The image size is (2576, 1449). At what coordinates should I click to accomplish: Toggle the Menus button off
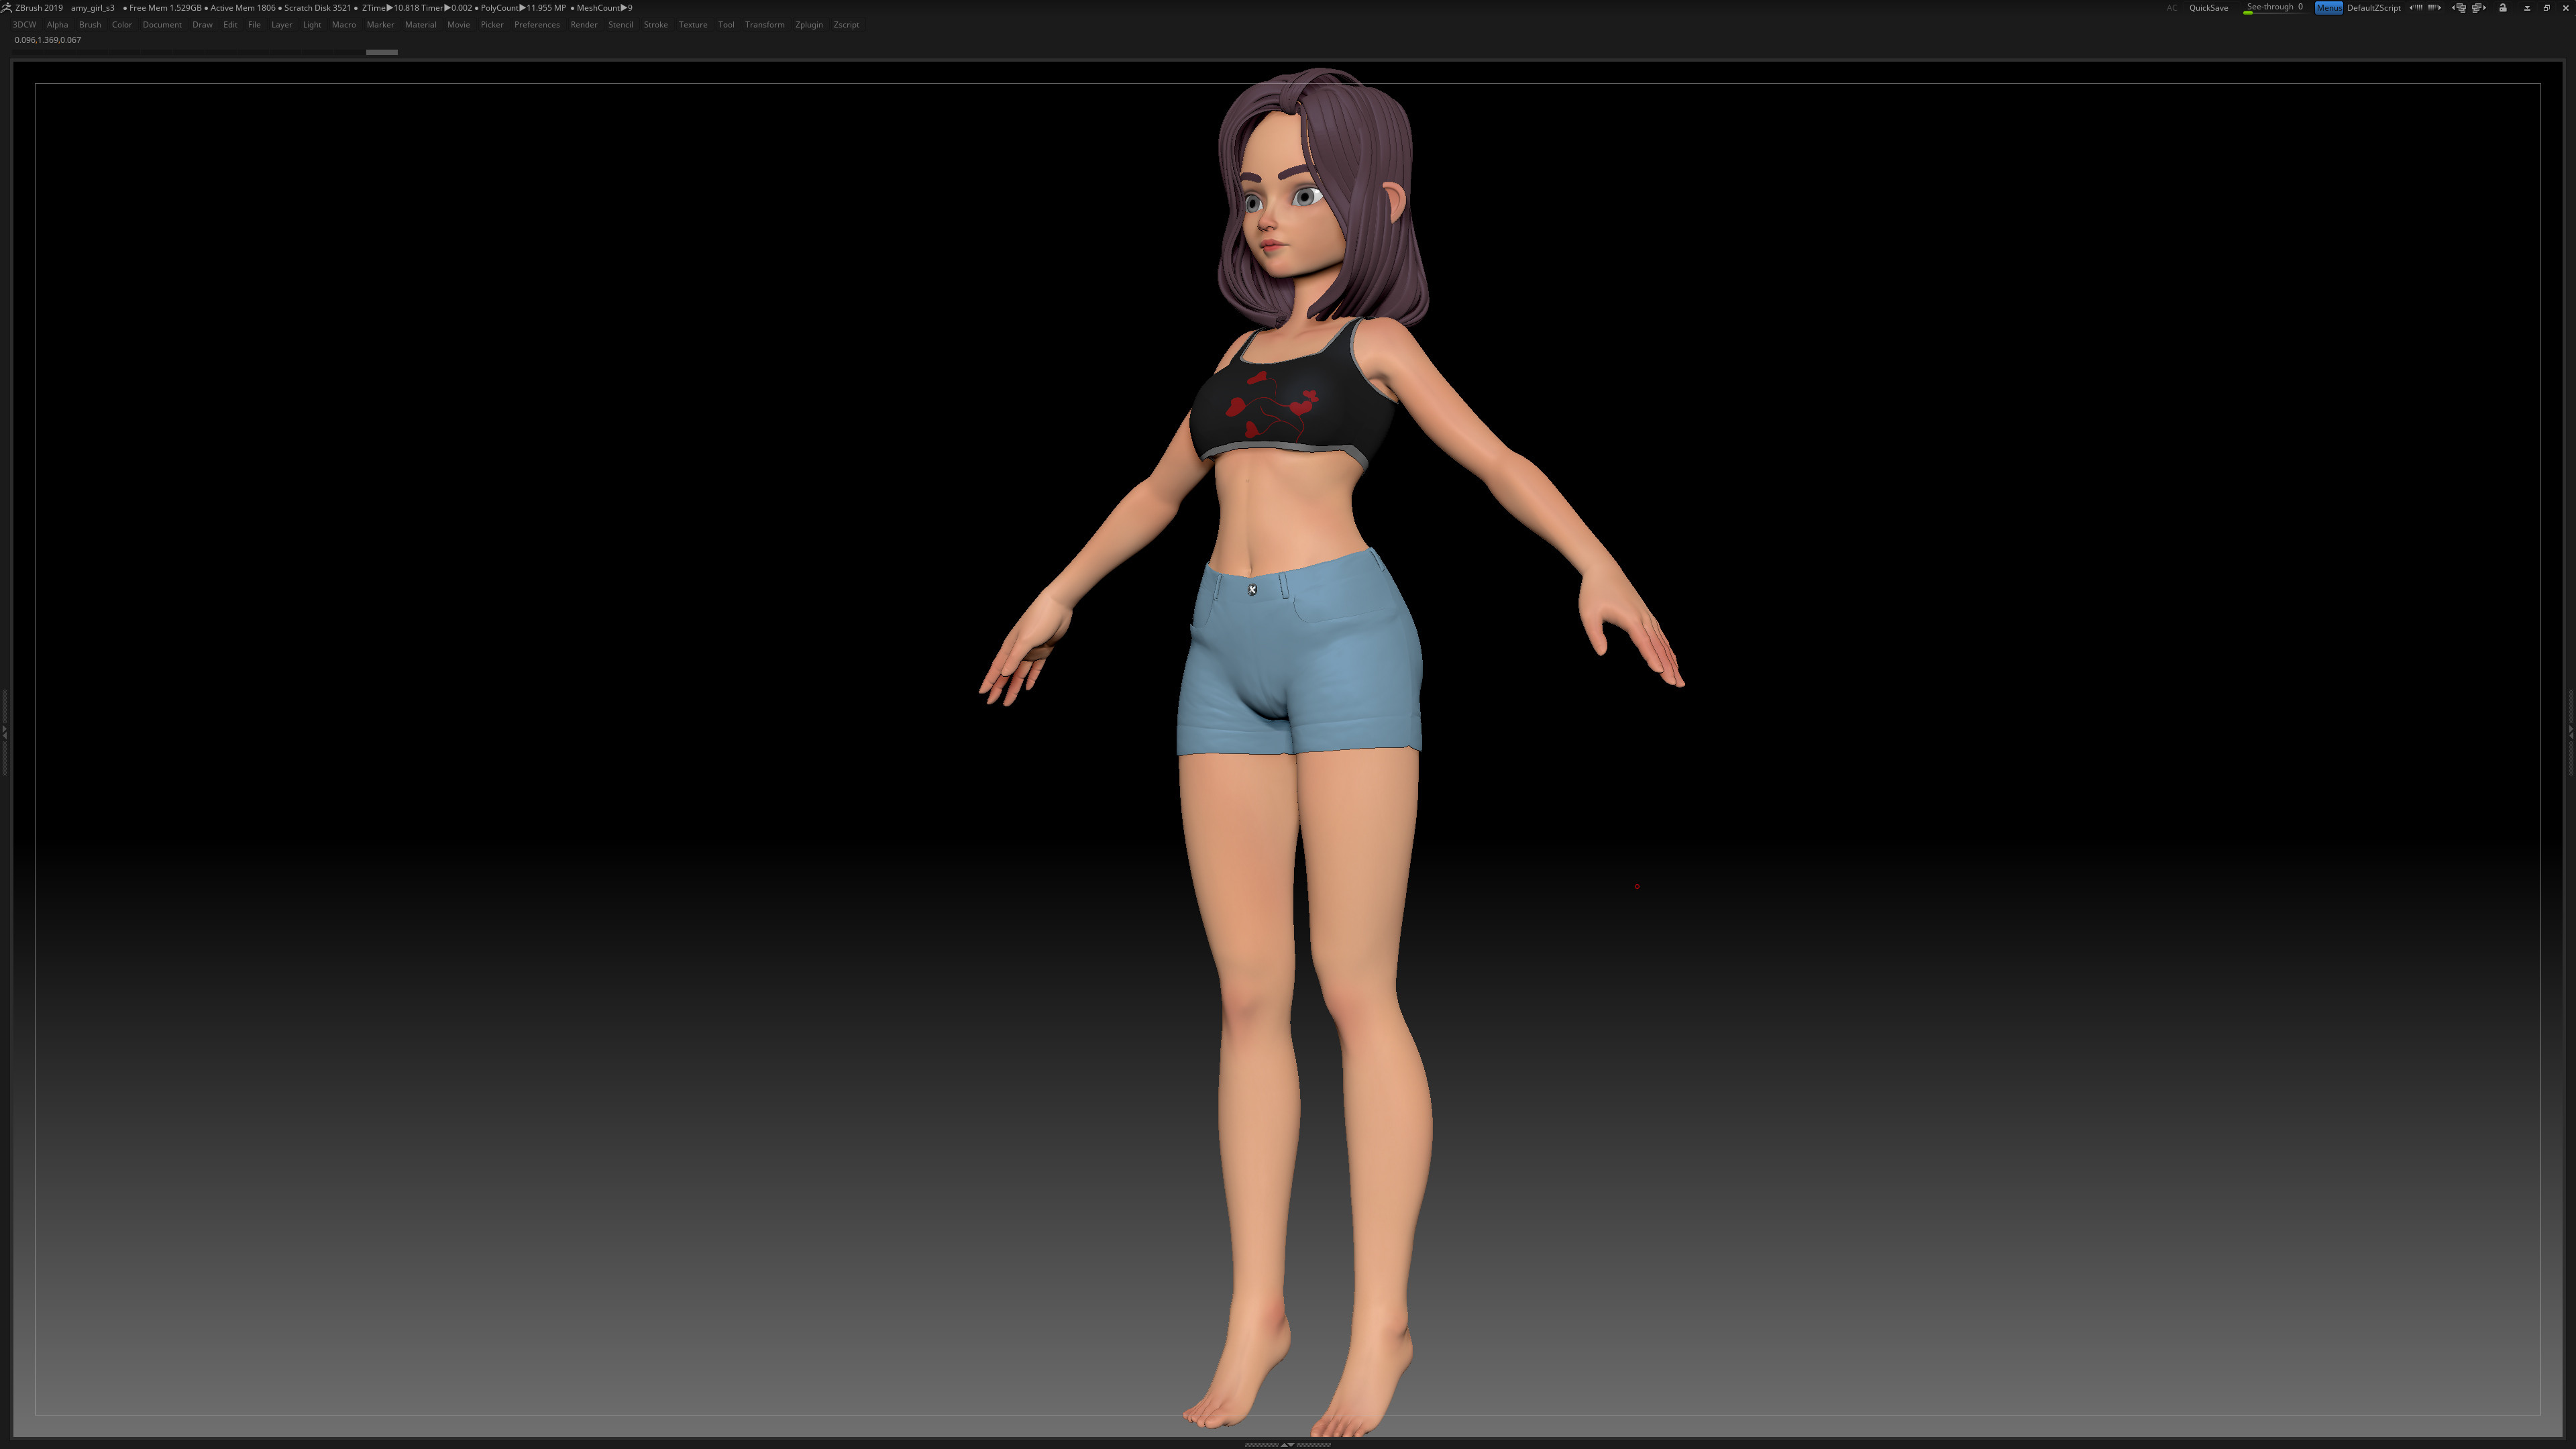(x=2329, y=8)
